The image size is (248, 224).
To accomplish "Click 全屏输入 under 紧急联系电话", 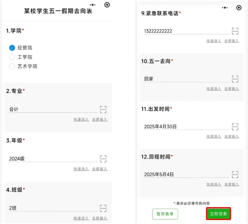I will pyautogui.click(x=232, y=41).
